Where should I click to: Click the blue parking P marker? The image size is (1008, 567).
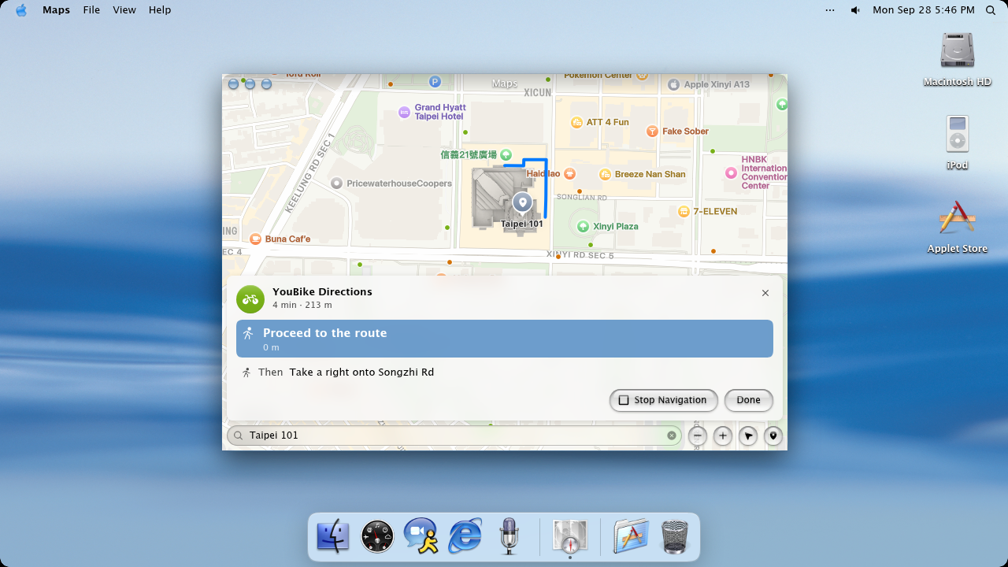point(435,81)
